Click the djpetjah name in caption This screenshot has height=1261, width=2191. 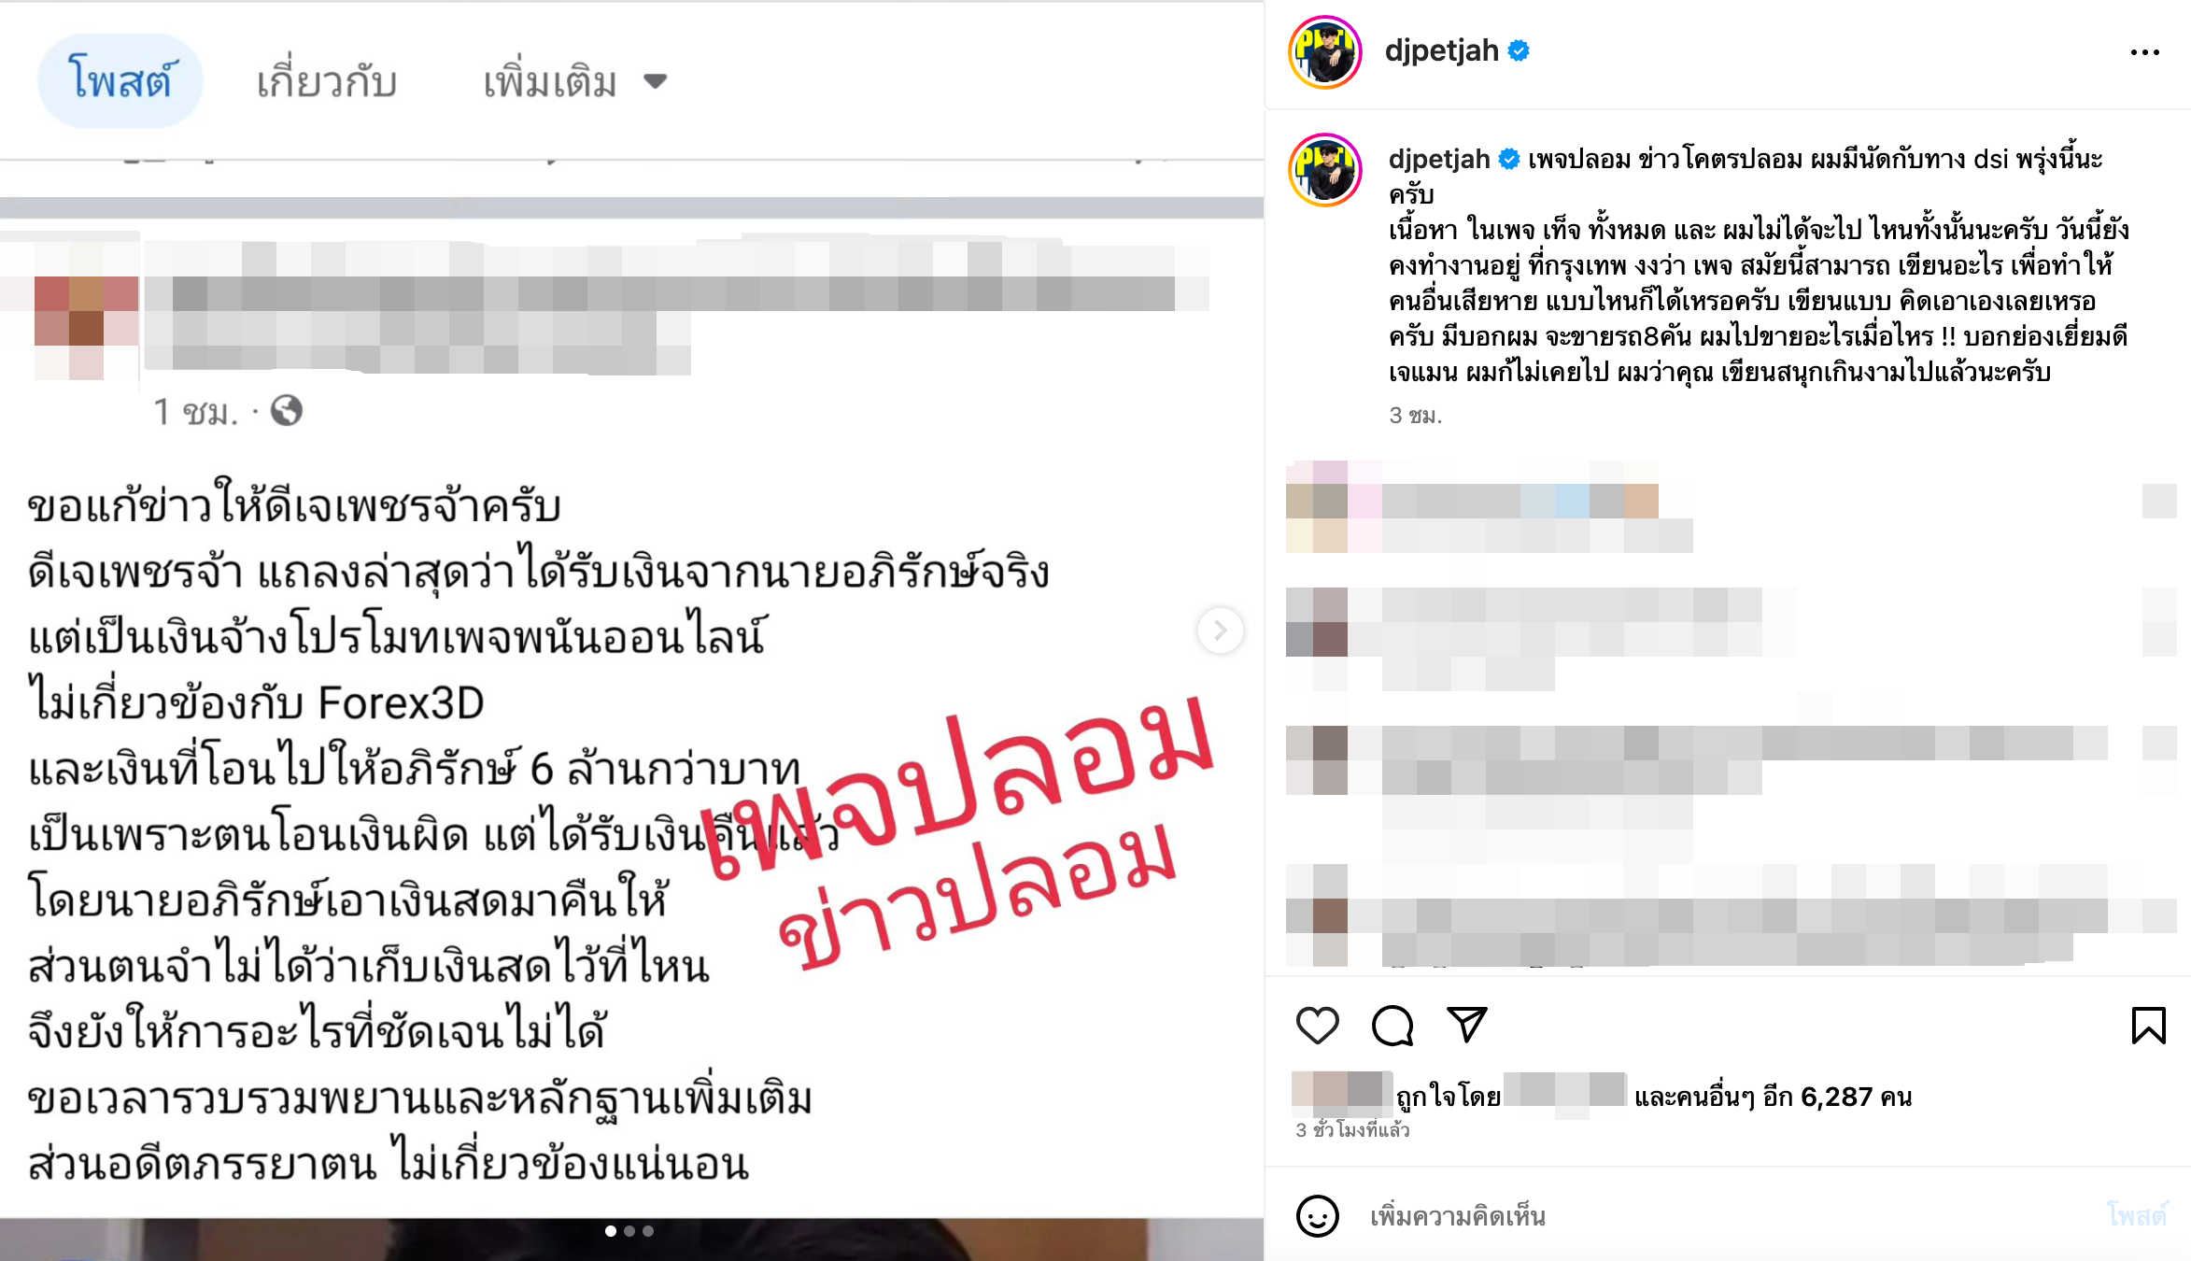point(1438,160)
